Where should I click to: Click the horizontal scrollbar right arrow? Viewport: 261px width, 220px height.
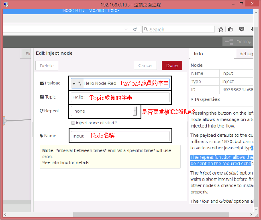pyautogui.click(x=251, y=215)
